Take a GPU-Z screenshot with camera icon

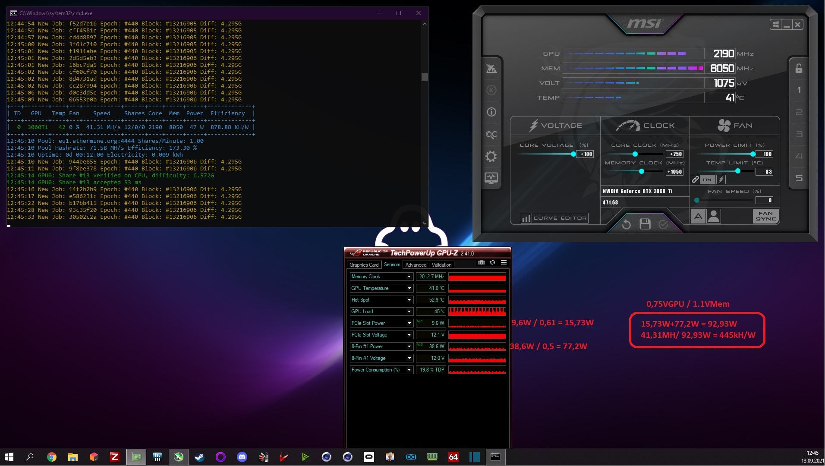(x=482, y=262)
